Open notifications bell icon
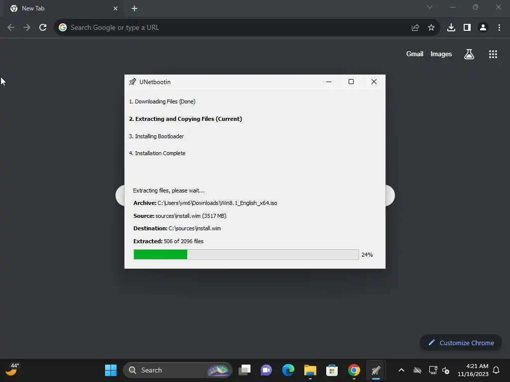 tap(496, 370)
